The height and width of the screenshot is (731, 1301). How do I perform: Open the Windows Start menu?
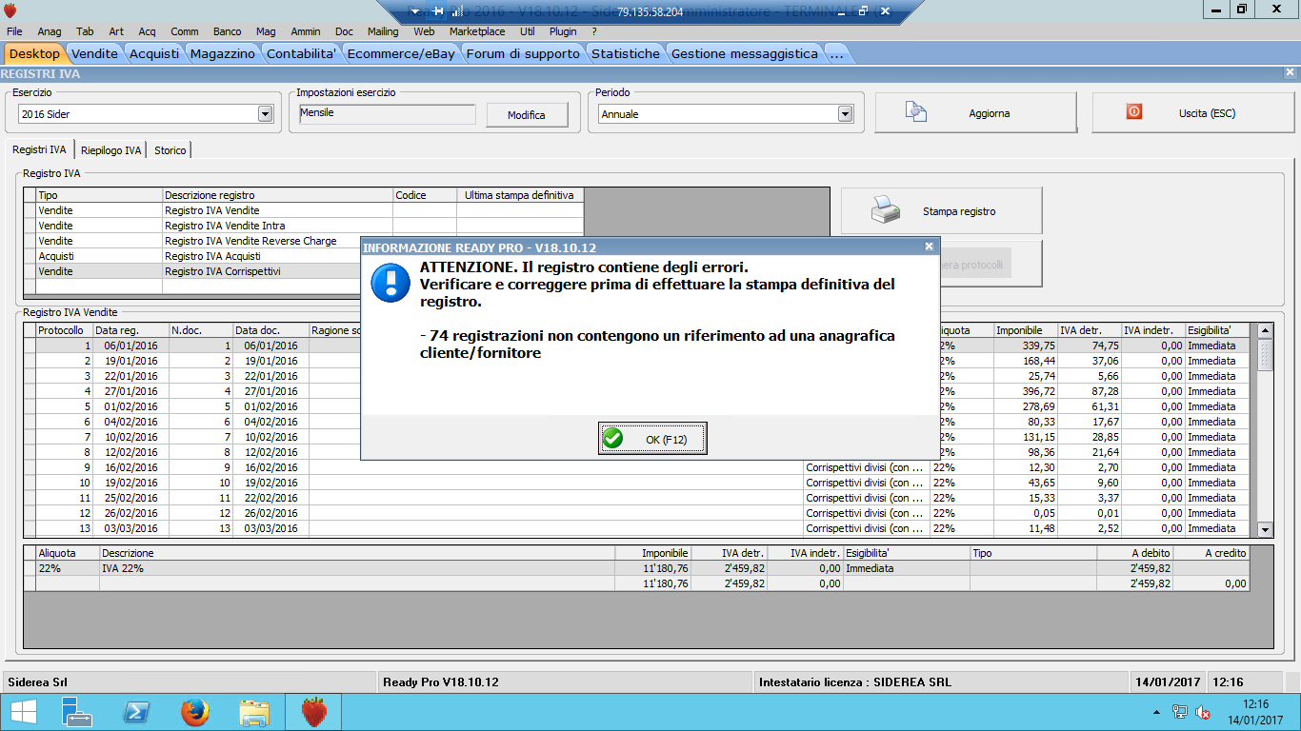pyautogui.click(x=23, y=712)
